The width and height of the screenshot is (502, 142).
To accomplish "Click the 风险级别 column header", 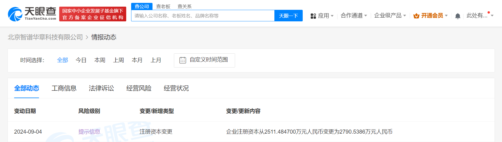I will [89, 111].
